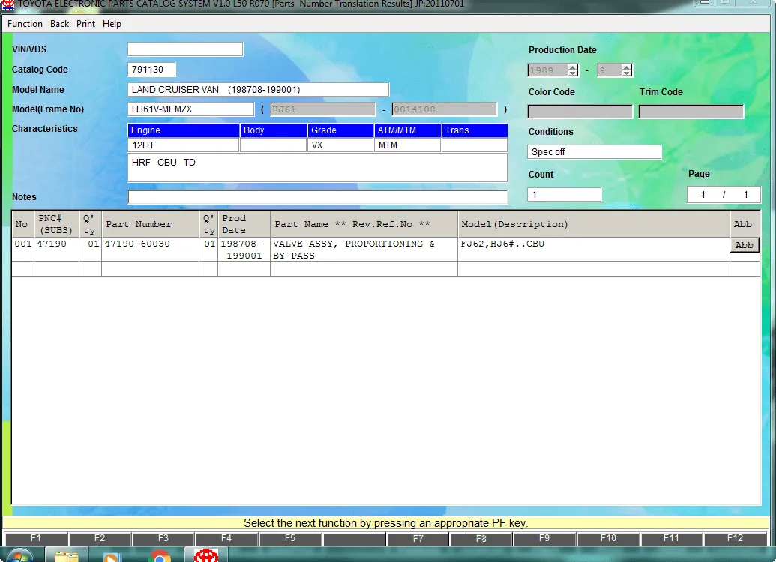
Task: Click the Count field
Action: 564,194
